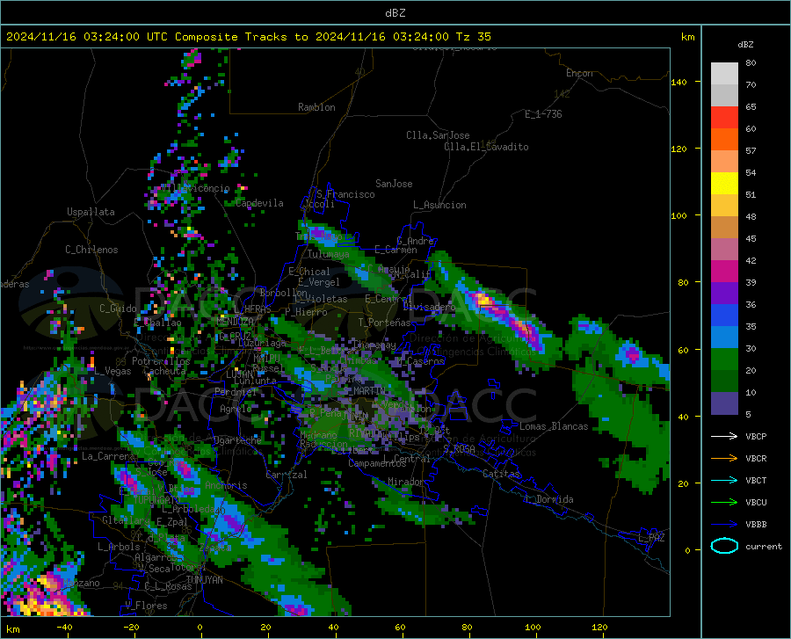The image size is (791, 639).
Task: Click the TUPUNGATO town label
Action: coord(156,500)
